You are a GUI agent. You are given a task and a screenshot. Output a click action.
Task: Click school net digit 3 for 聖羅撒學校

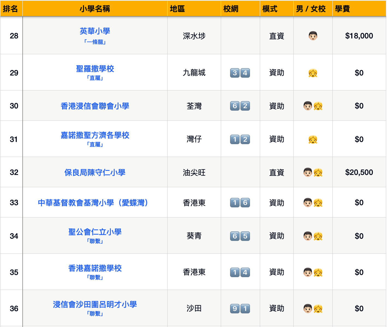tap(235, 73)
